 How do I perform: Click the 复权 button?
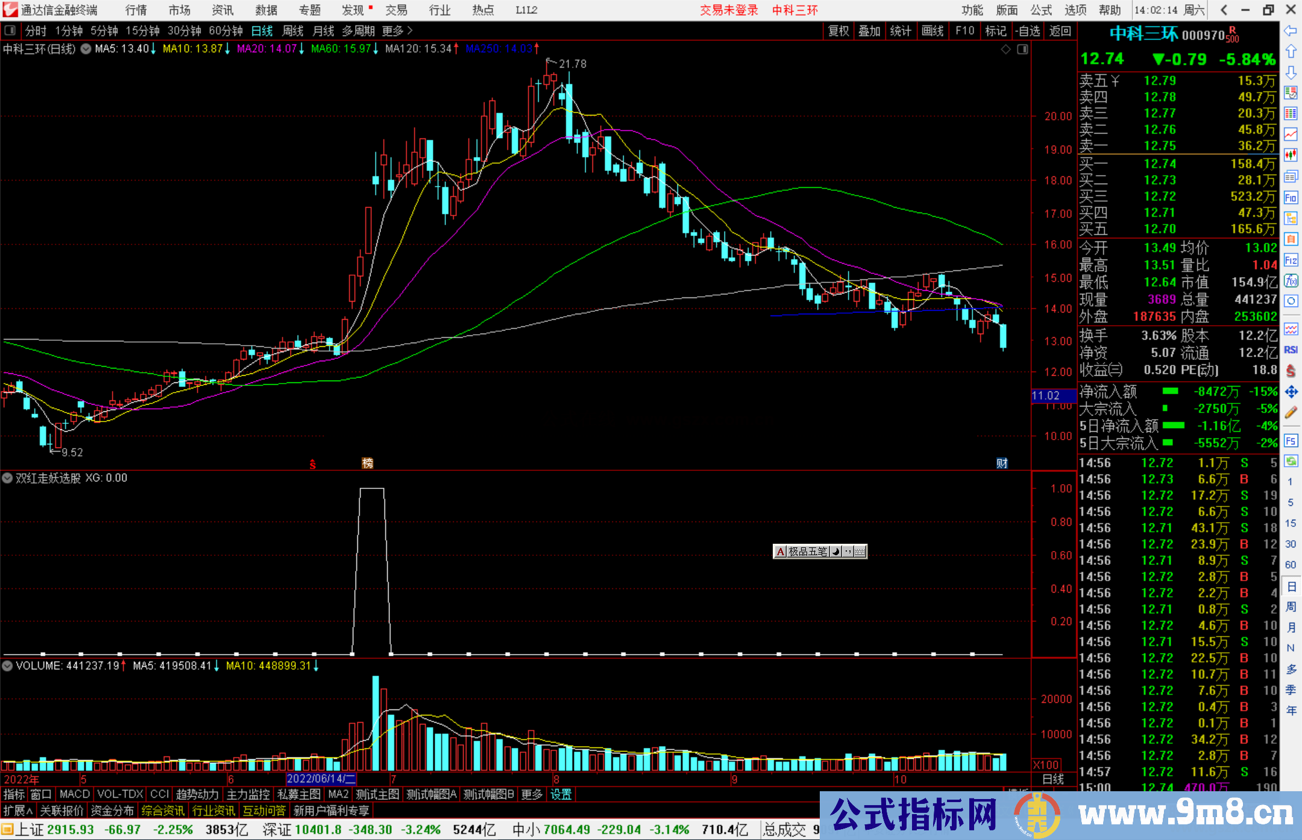(x=838, y=31)
